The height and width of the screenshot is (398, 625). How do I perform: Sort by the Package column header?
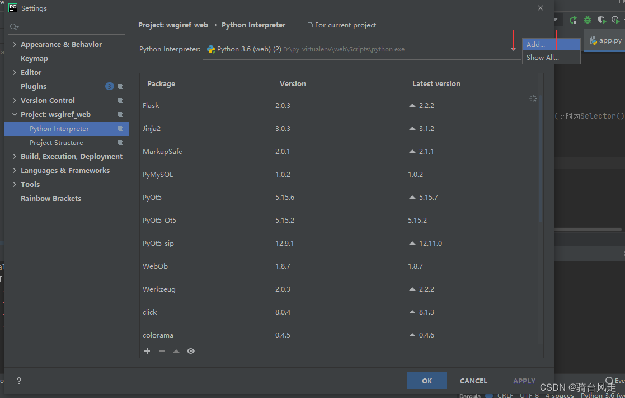pyautogui.click(x=161, y=84)
